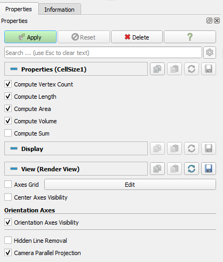Save CellSize1 properties as default
The height and width of the screenshot is (262, 223).
(x=209, y=69)
